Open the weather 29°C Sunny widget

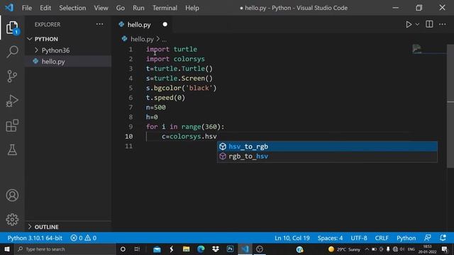click(x=344, y=249)
